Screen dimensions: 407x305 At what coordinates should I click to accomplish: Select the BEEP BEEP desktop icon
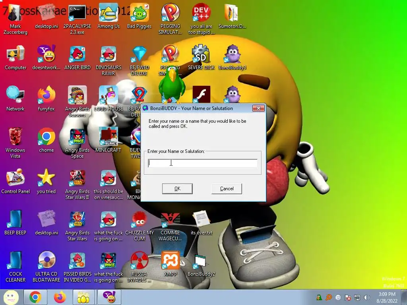(x=16, y=222)
